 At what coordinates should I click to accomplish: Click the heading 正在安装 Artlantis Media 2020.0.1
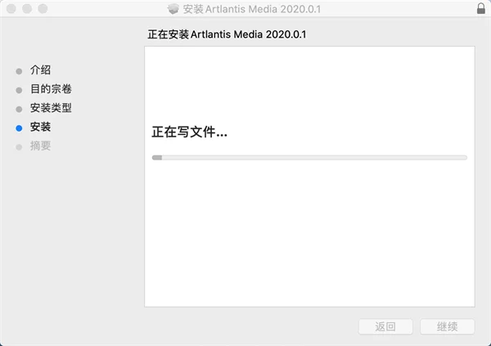point(227,34)
